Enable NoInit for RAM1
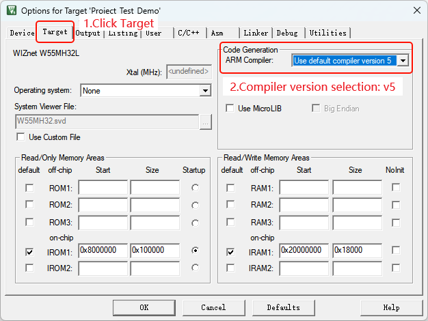The image size is (428, 321). pyautogui.click(x=396, y=187)
